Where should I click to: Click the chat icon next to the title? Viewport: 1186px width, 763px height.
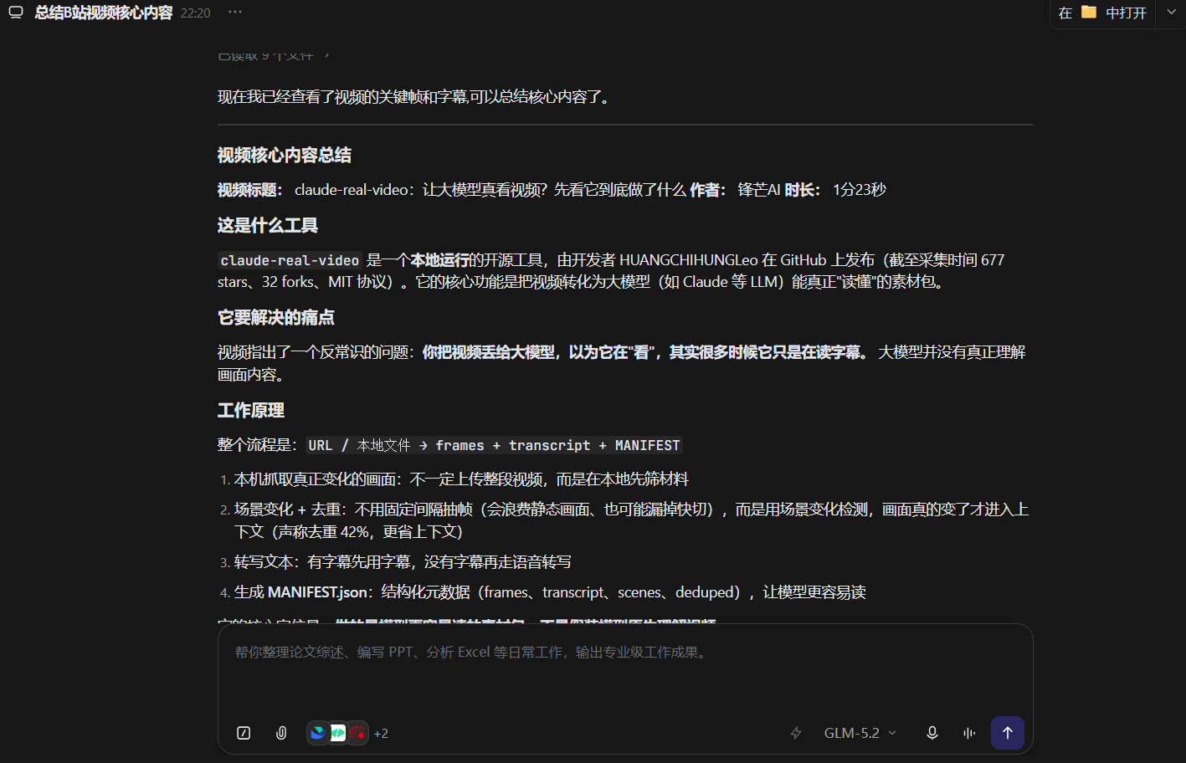click(16, 13)
